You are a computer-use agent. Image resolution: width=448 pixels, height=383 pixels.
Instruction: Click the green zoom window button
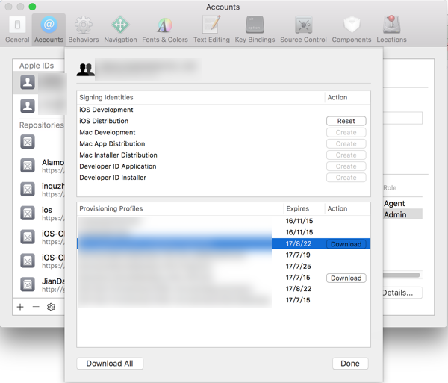coord(32,7)
